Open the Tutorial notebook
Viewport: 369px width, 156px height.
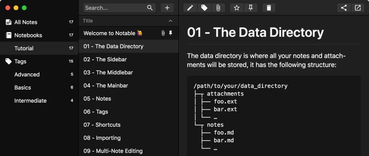39,48
